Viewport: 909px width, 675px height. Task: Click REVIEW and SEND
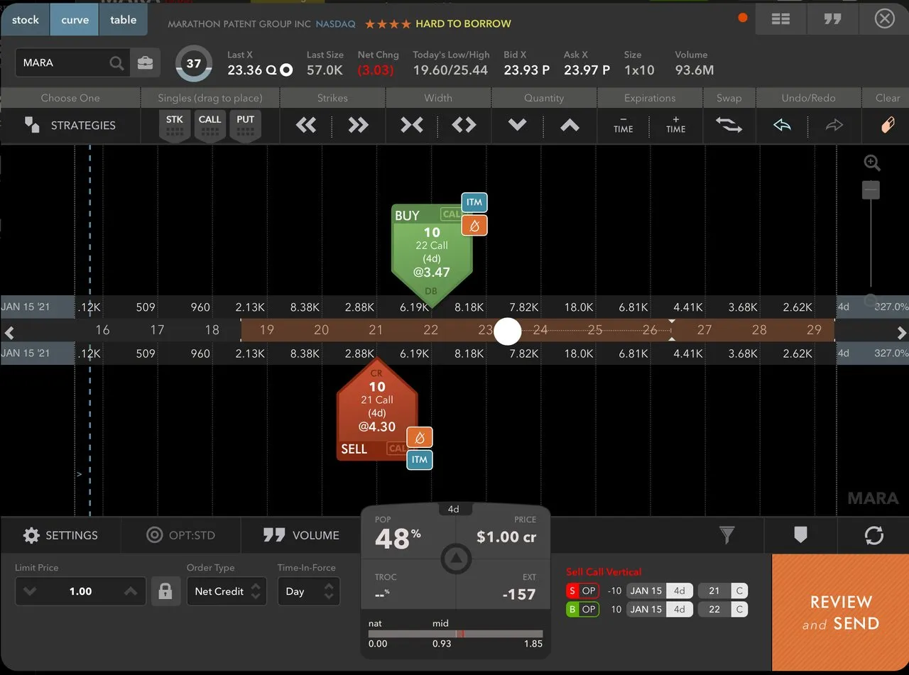tap(841, 613)
